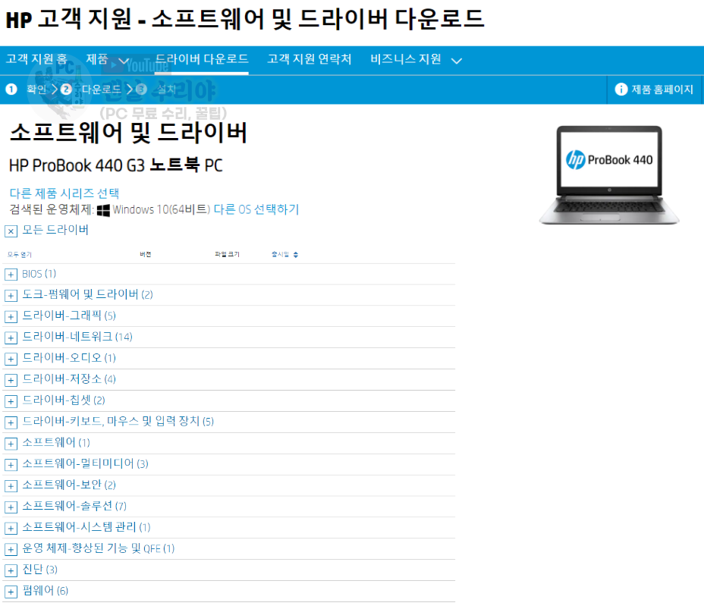Clear the 모든 드라이버 filter X box
704x606 pixels.
(11, 231)
